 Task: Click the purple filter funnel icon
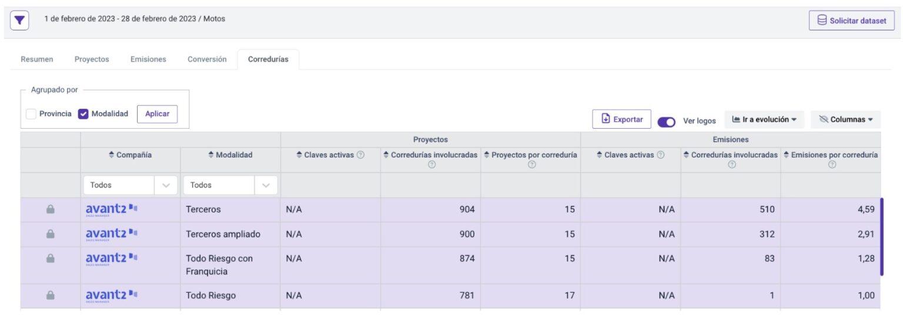point(19,20)
